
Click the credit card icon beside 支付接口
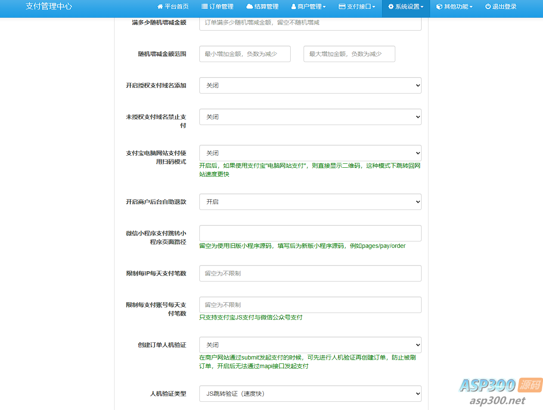[x=342, y=7]
